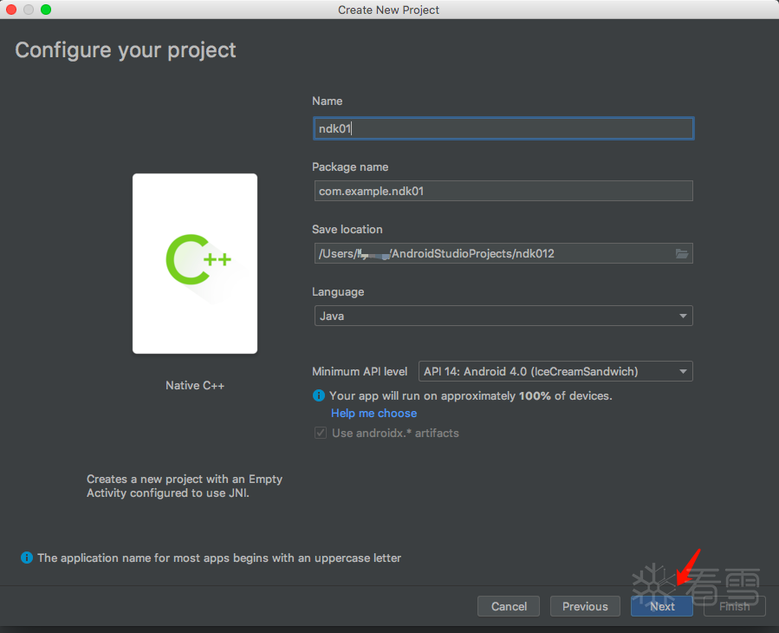This screenshot has width=779, height=633.
Task: Proceed with the Next button
Action: point(662,606)
